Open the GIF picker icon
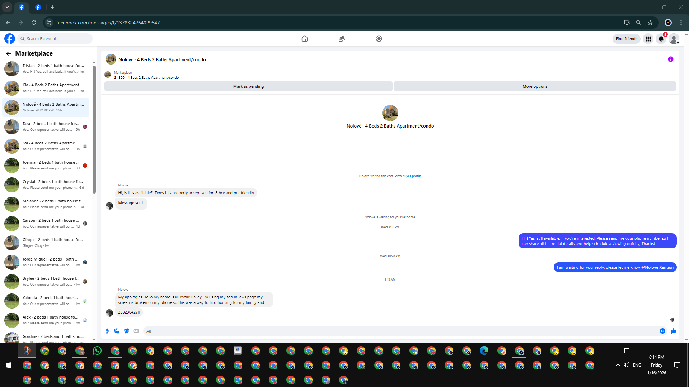Viewport: 689px width, 387px height. [x=136, y=331]
